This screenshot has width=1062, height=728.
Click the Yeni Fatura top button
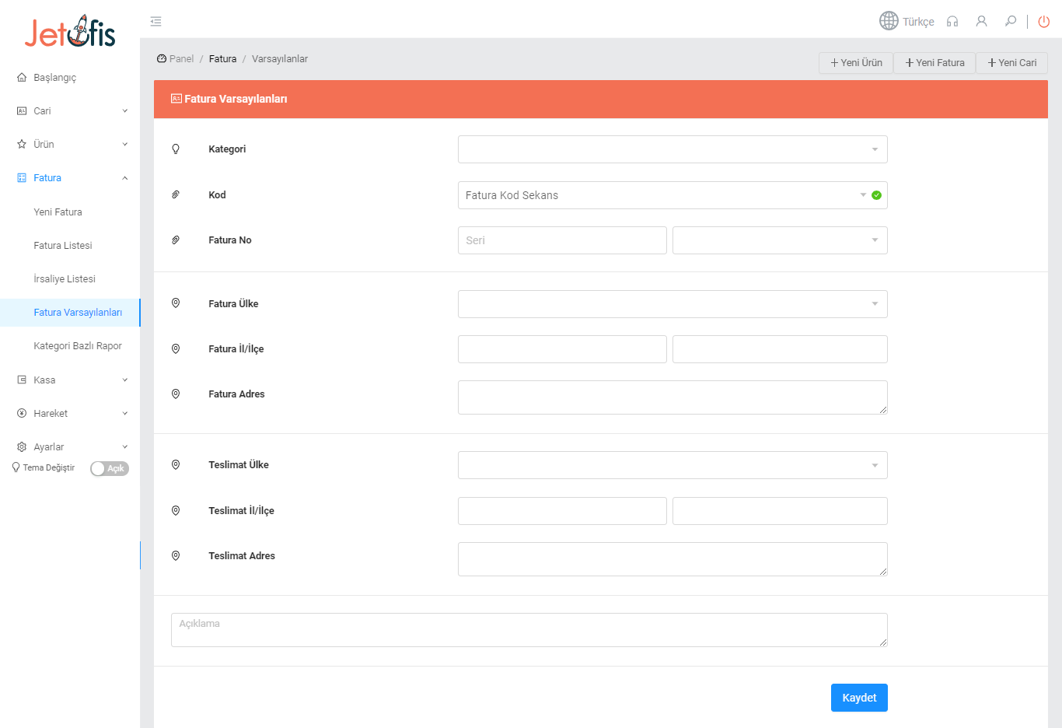click(x=934, y=63)
